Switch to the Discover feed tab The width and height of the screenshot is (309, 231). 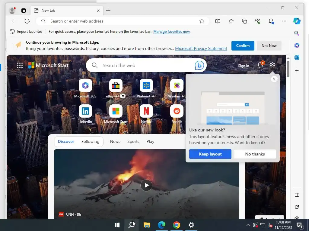coord(66,141)
